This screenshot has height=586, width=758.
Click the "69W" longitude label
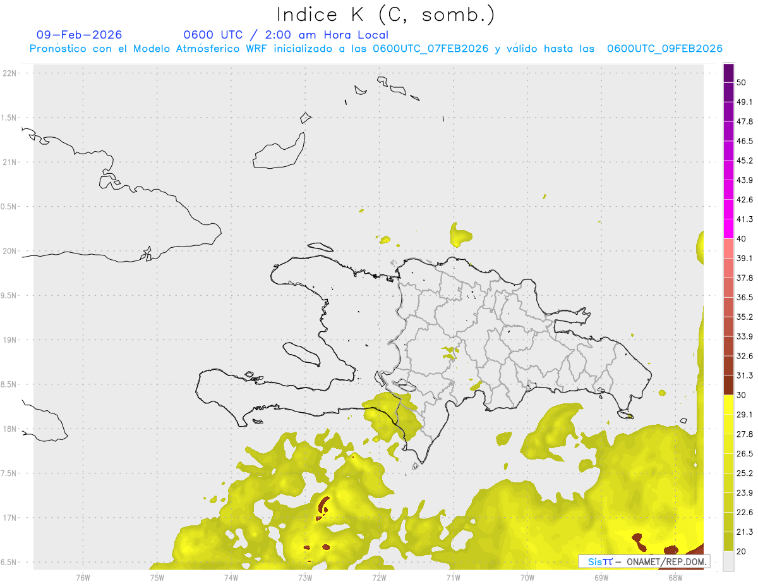click(601, 577)
